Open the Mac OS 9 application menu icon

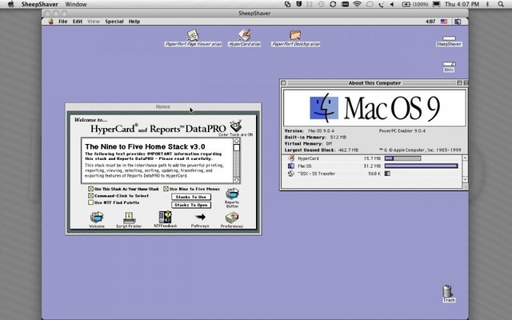[458, 22]
